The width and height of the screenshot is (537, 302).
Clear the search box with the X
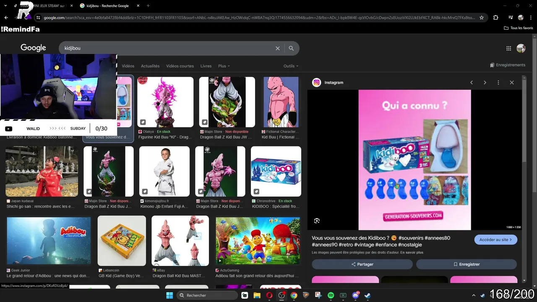(277, 48)
